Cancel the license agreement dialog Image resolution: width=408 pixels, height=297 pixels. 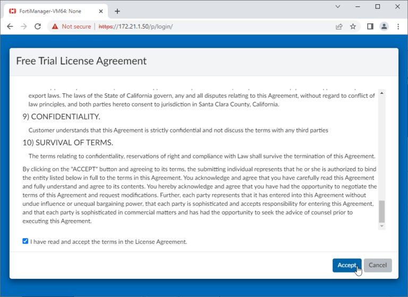[378, 265]
